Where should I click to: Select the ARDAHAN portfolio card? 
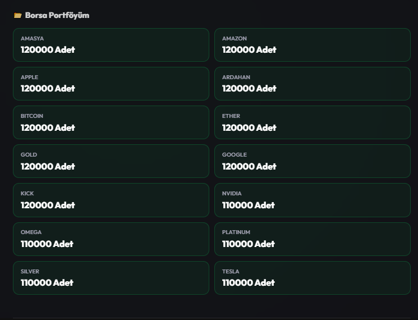(x=313, y=84)
